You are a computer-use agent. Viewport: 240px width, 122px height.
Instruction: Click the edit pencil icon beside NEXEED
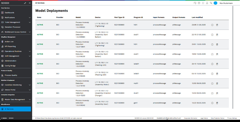(25, 3)
